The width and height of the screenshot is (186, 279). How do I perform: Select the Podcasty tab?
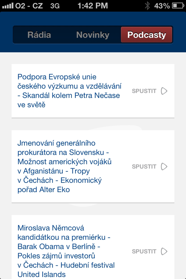tap(146, 35)
